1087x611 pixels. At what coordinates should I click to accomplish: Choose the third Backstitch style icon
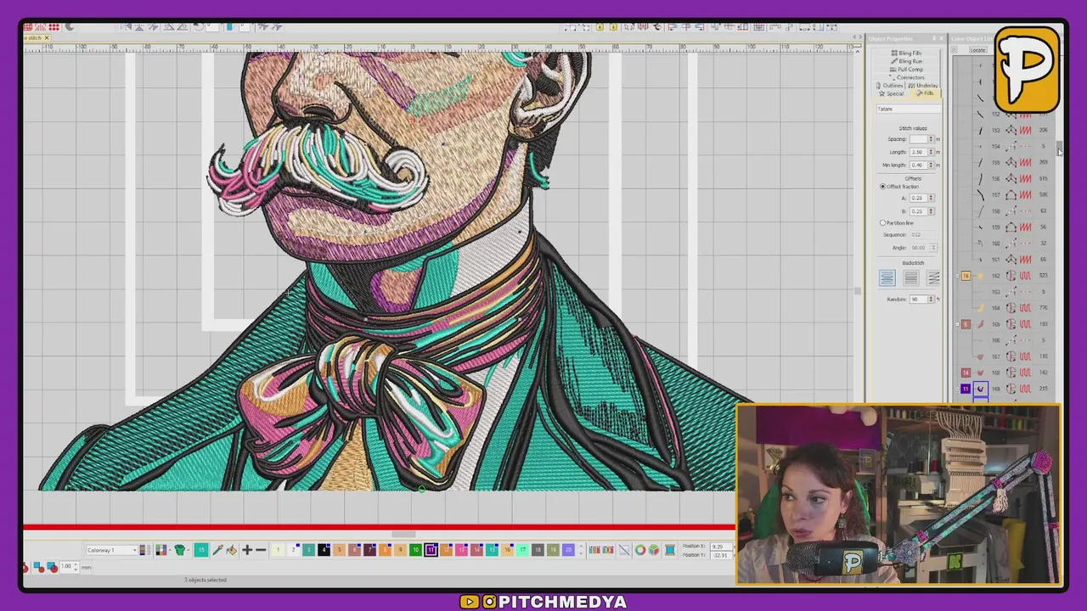933,277
